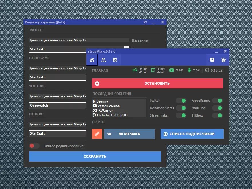
Task: Open the network structure tab icon
Action: point(103,60)
